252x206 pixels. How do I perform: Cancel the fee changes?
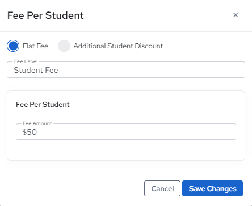tap(162, 188)
